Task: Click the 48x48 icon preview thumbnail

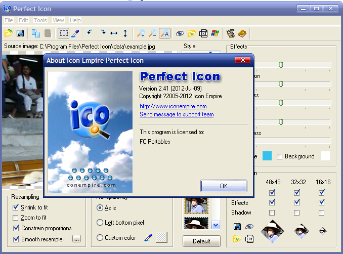Action: point(272,232)
